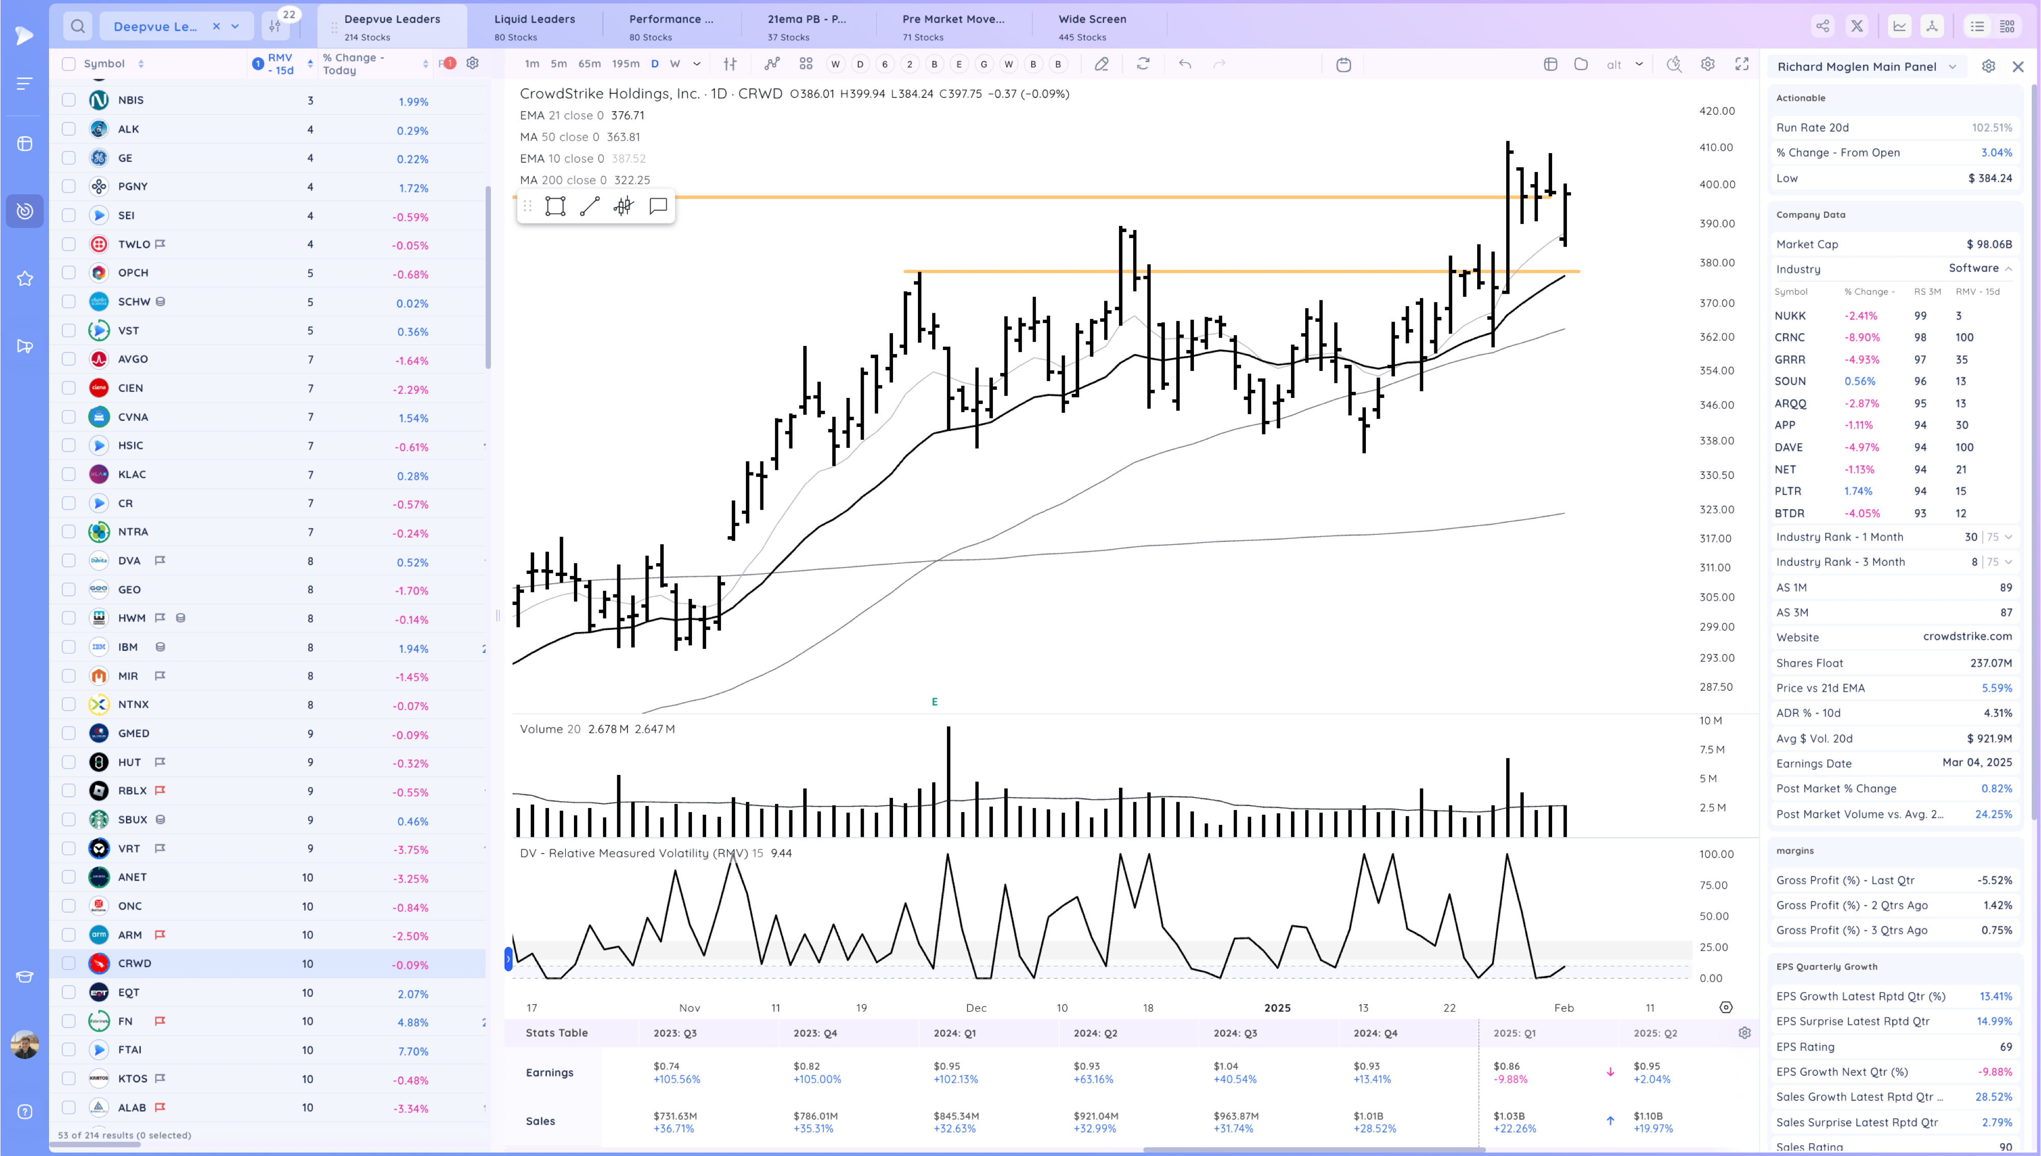Open the chart calendar date picker icon
This screenshot has height=1156, width=2041.
[1343, 64]
